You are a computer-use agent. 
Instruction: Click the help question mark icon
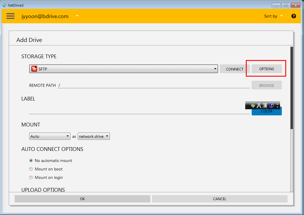click(293, 16)
